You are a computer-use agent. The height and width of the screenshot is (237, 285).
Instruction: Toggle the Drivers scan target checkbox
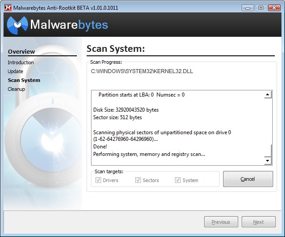point(98,180)
